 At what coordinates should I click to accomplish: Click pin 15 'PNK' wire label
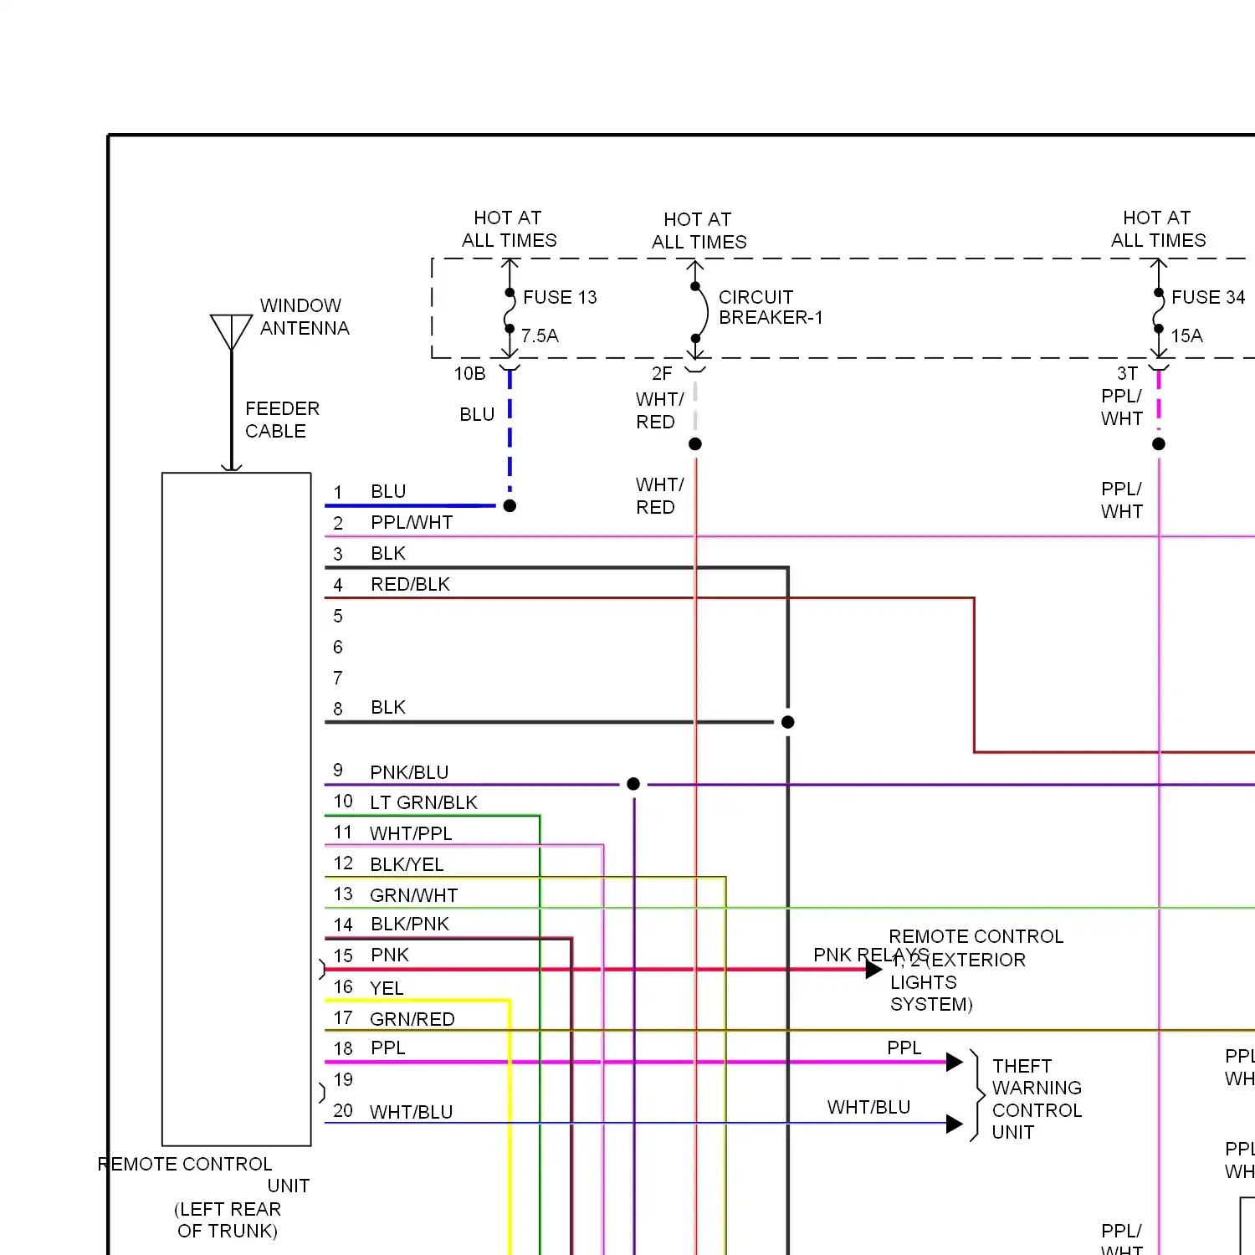pos(390,955)
